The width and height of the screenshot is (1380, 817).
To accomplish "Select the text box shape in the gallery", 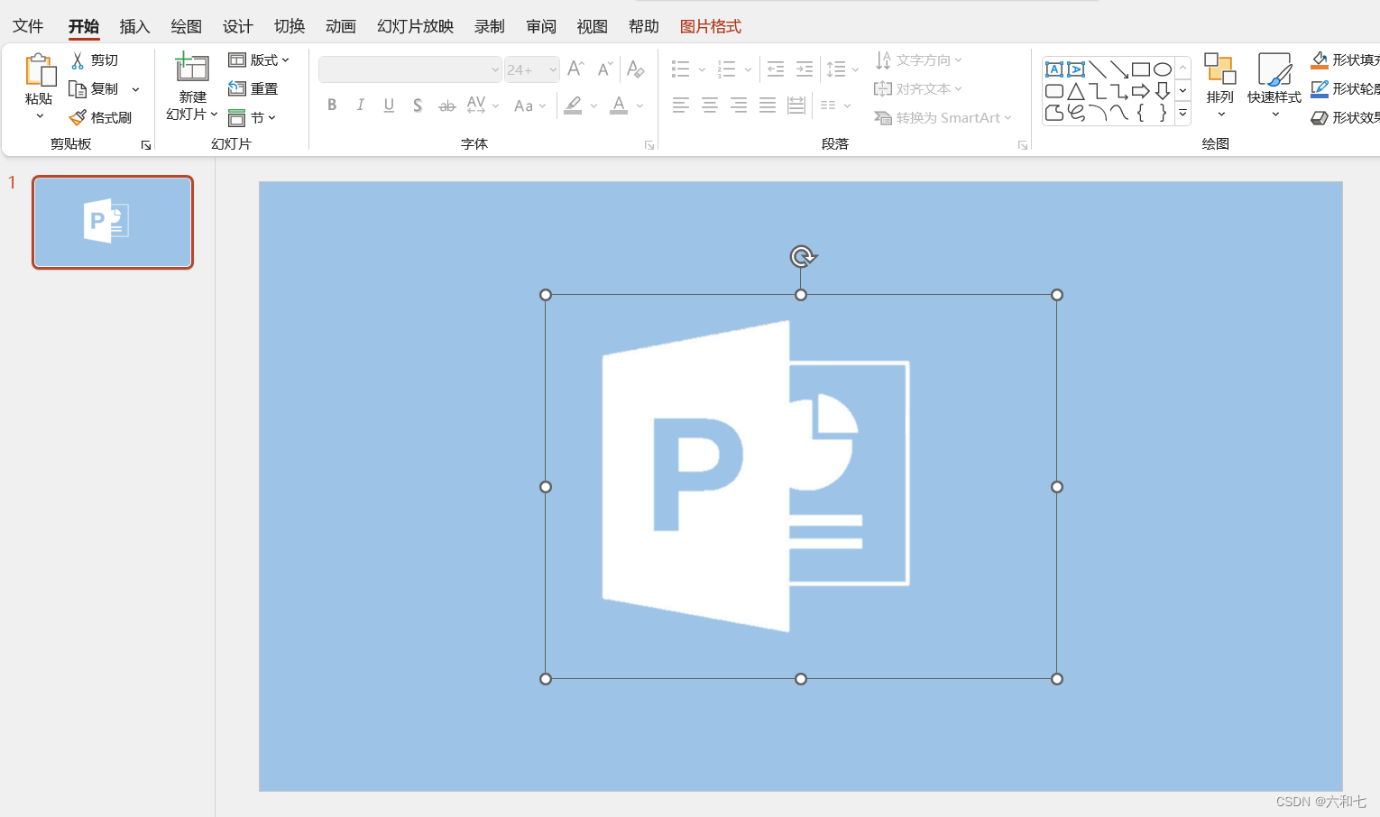I will [1053, 69].
